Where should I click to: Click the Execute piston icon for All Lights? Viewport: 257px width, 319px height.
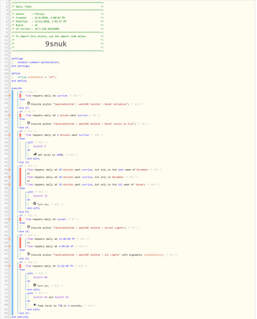pos(29,254)
